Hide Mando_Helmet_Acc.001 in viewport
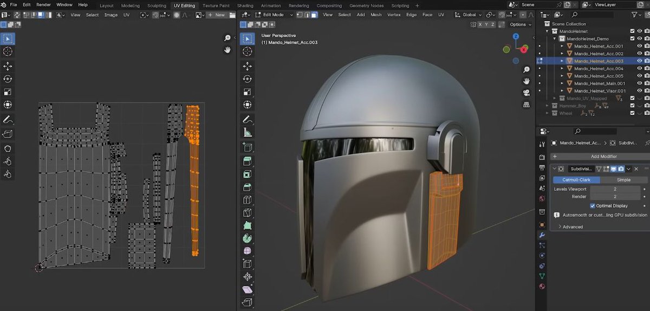Image resolution: width=650 pixels, height=311 pixels. point(639,46)
